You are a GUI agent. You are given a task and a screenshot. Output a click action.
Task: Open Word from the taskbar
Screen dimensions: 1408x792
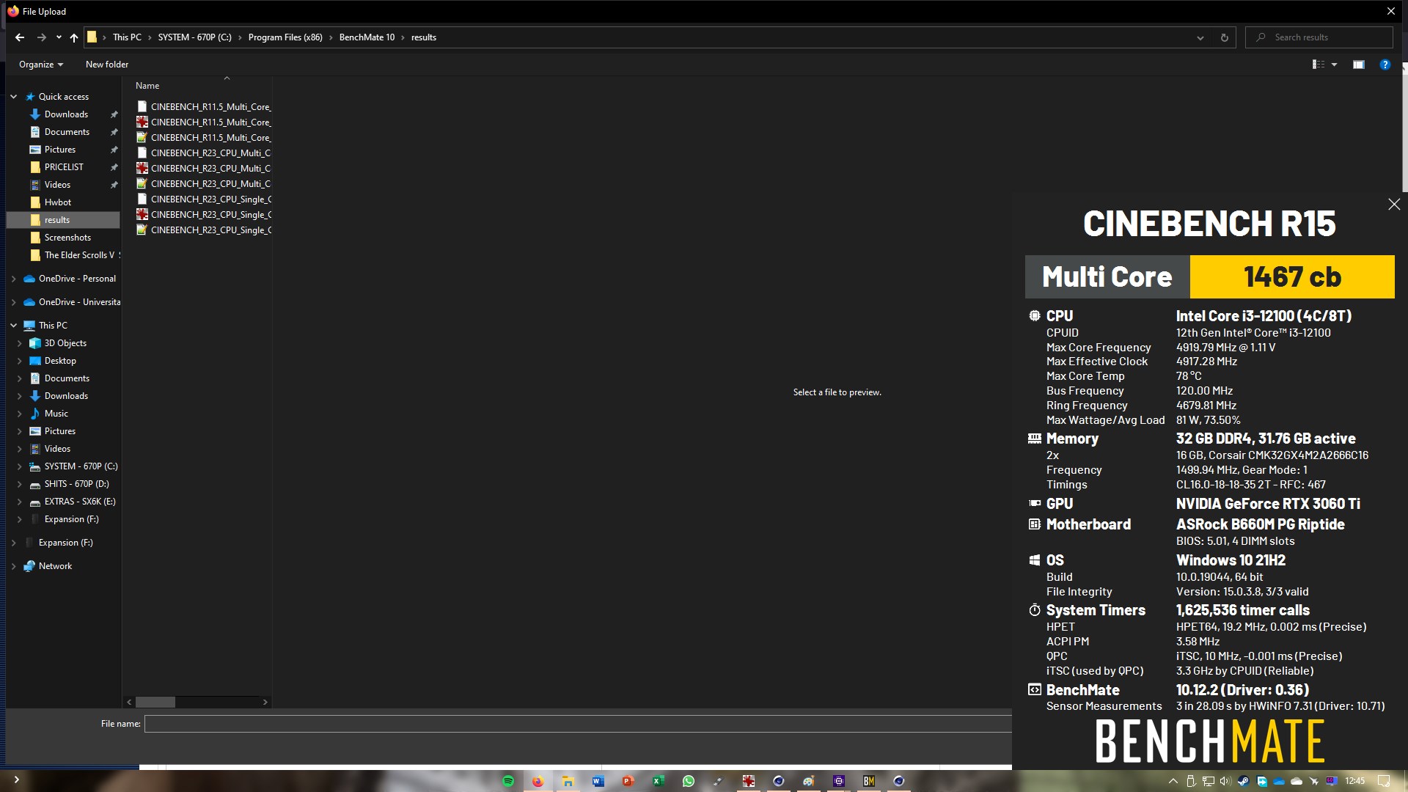[x=598, y=781]
